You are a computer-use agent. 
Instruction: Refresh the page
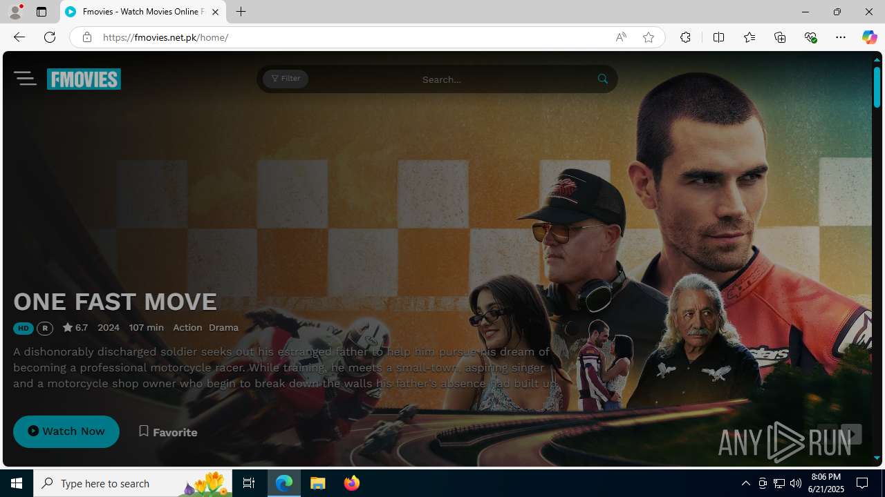coord(50,37)
